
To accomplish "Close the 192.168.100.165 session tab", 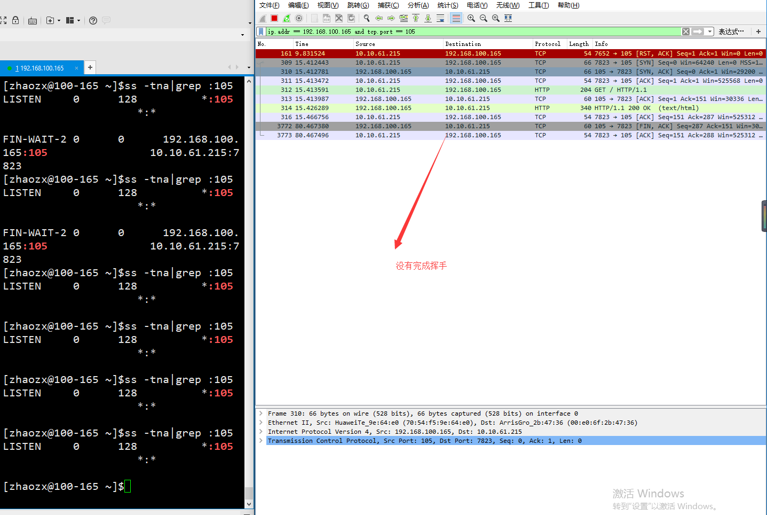I will point(76,68).
